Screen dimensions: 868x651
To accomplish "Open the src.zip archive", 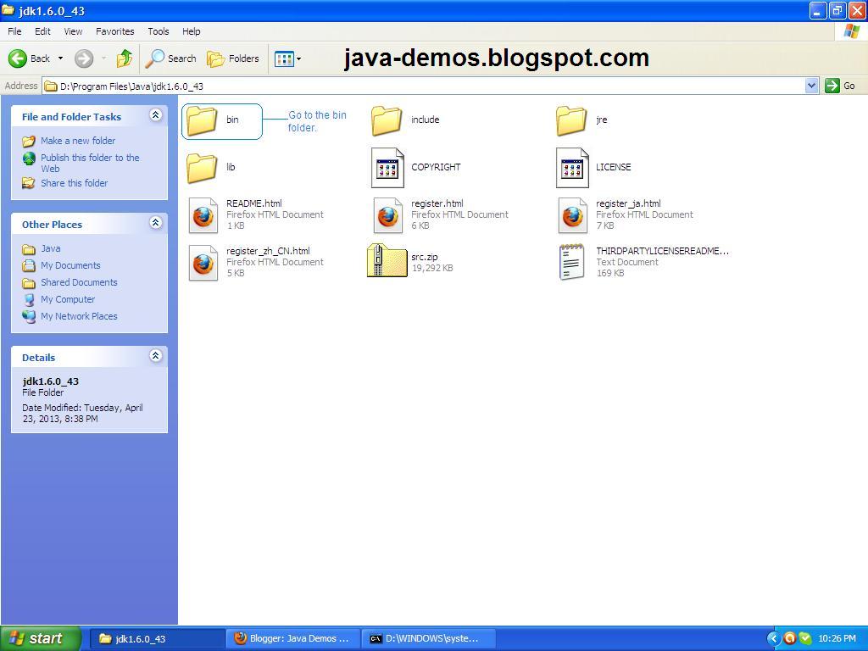I will pos(387,260).
